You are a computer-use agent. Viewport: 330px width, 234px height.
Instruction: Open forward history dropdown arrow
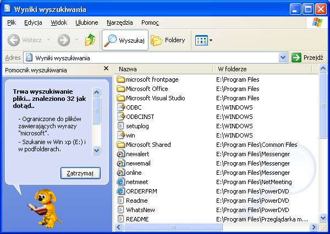click(x=76, y=40)
